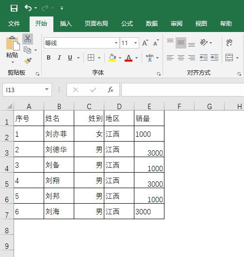This screenshot has width=244, height=257.
Task: Open the undo history dropdown arrow
Action: 35,8
